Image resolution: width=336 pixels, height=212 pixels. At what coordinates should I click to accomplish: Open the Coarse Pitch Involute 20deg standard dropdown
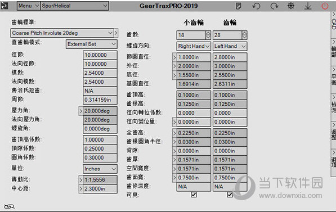pos(62,33)
